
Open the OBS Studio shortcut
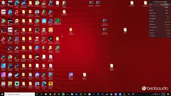[37, 30]
